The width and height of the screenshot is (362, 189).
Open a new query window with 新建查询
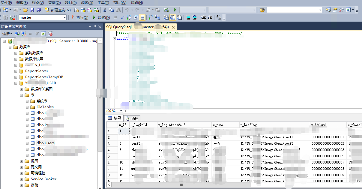click(x=57, y=10)
